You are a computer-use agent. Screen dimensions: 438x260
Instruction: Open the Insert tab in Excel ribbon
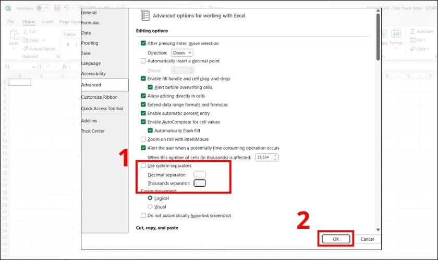pos(47,21)
